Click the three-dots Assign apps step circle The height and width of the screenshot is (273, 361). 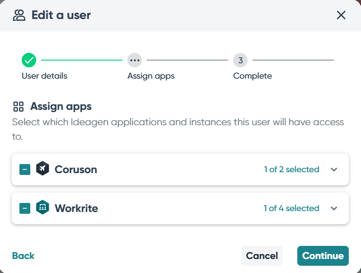click(x=135, y=60)
